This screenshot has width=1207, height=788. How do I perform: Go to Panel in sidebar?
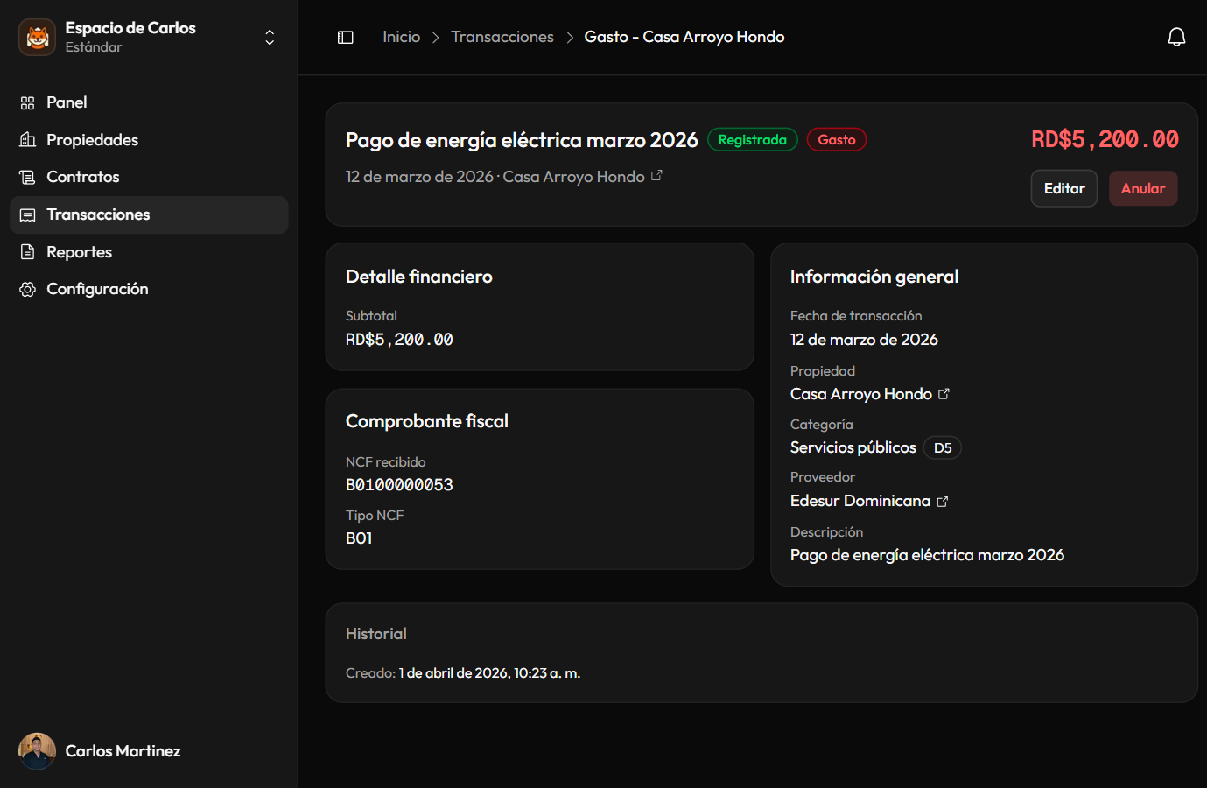(x=149, y=102)
